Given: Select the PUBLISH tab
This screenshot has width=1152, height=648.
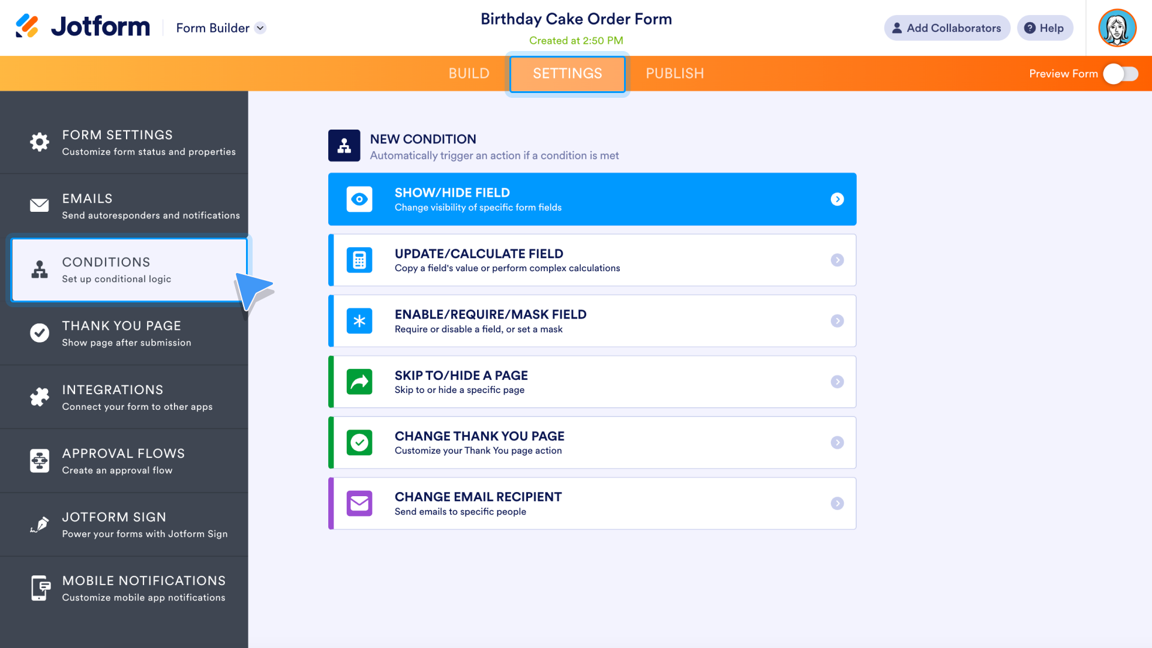Looking at the screenshot, I should click(675, 73).
